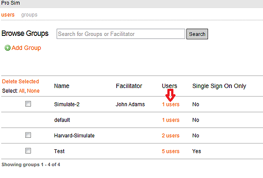Viewport: 263px width, 178px height.
Task: Click the Browse Groups heading
Action: click(x=25, y=33)
